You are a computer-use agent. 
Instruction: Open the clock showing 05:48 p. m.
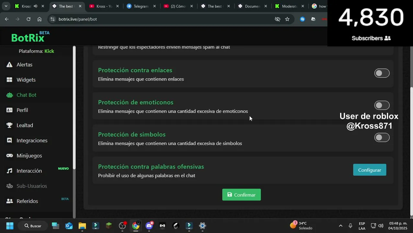pyautogui.click(x=398, y=226)
